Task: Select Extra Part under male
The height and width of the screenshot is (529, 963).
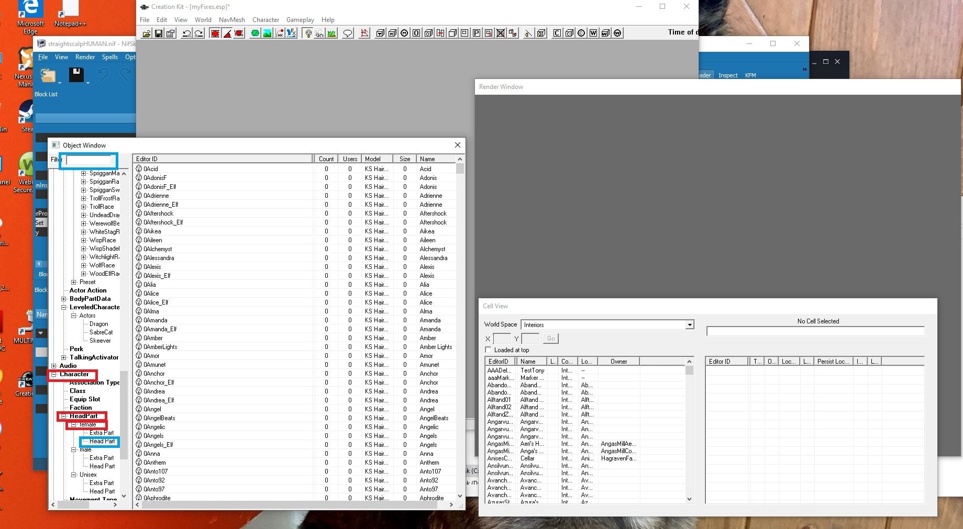Action: pyautogui.click(x=102, y=458)
